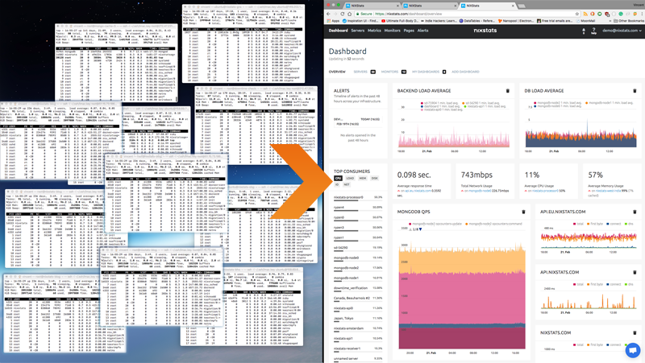This screenshot has height=363, width=645.
Task: Delete the API.NIXSTATS.COM widget via its trash icon
Action: tap(635, 272)
